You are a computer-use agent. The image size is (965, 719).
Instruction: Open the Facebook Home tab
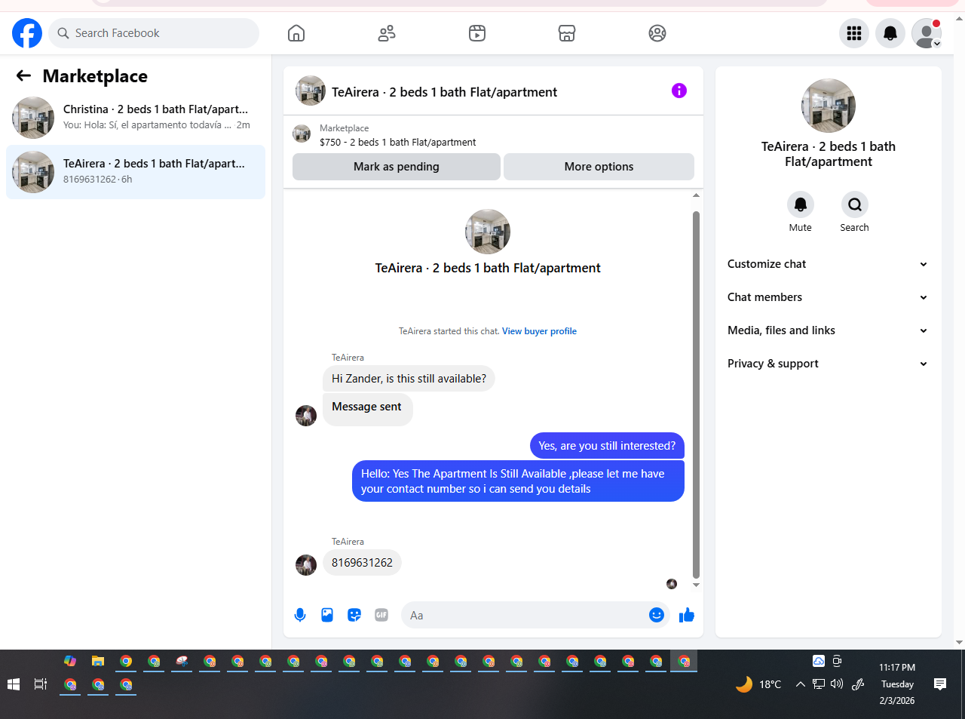296,33
